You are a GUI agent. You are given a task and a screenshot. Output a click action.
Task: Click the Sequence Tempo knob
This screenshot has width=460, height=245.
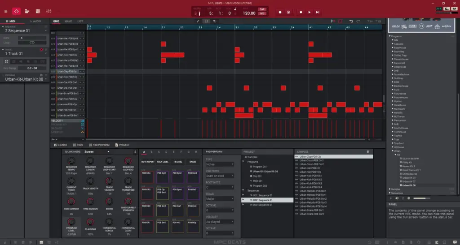[x=71, y=161]
